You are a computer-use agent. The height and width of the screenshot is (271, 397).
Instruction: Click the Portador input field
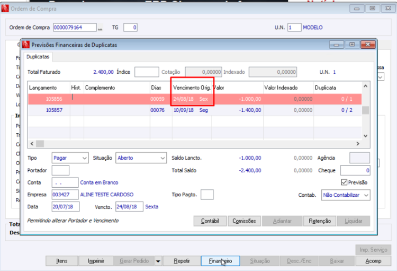click(x=60, y=170)
